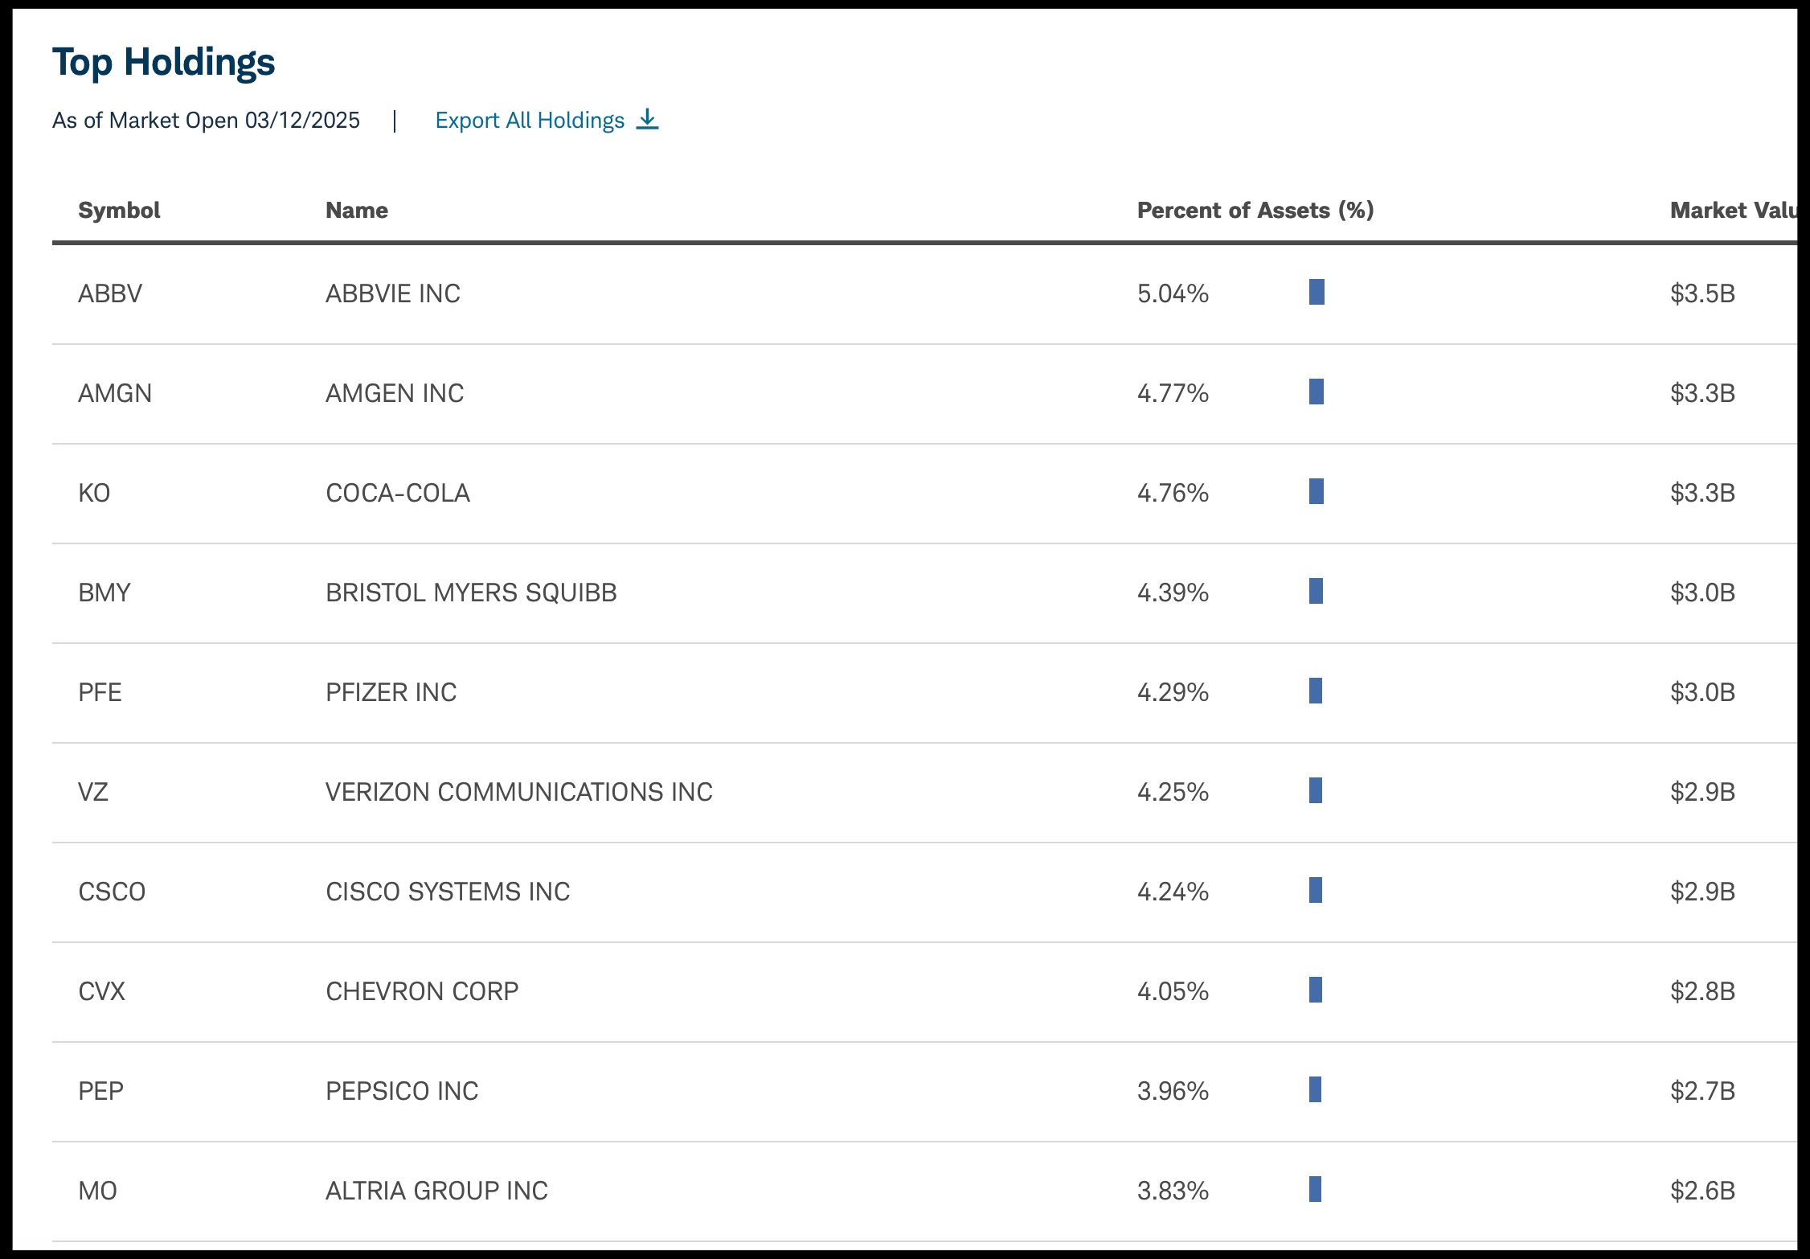Click the 4.29% value for Pfizer

coord(1173,692)
